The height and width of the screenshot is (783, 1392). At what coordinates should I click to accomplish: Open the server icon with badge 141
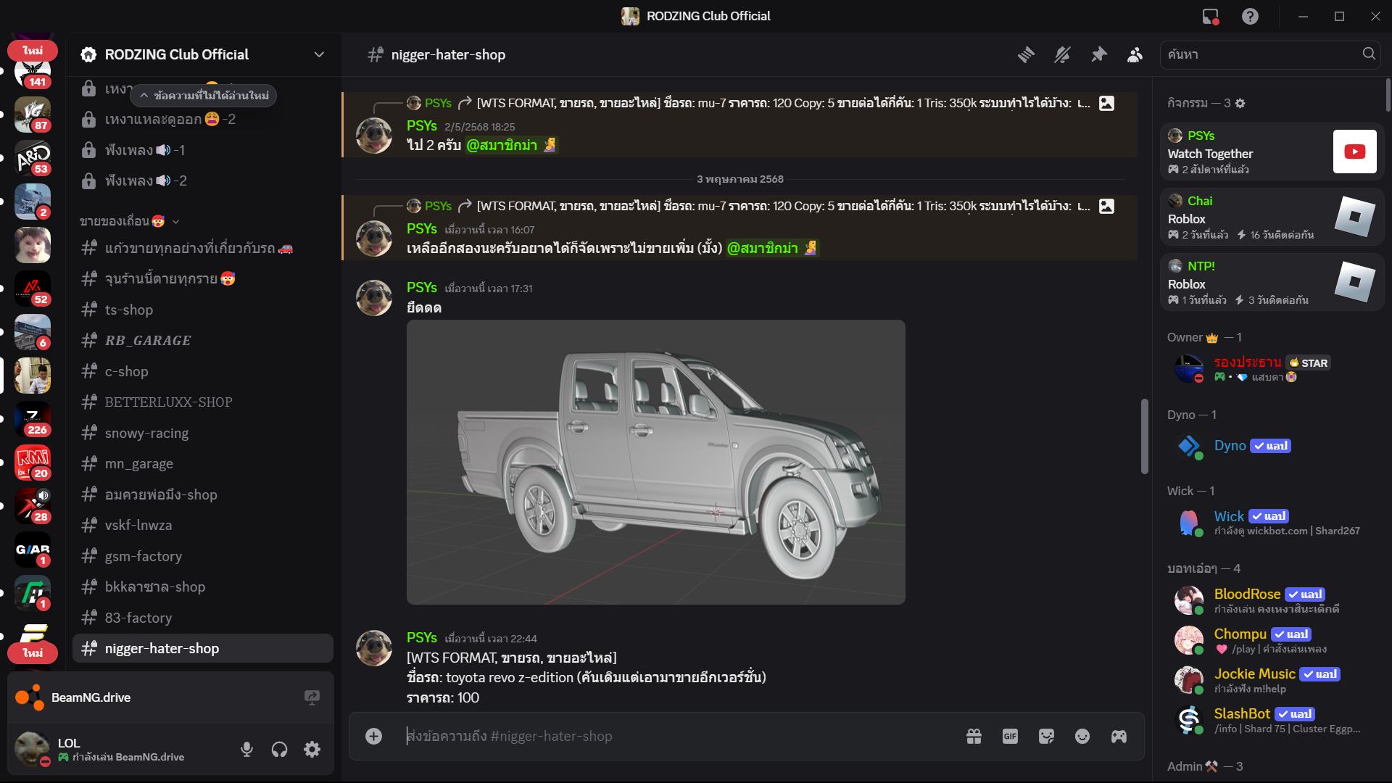pos(33,71)
